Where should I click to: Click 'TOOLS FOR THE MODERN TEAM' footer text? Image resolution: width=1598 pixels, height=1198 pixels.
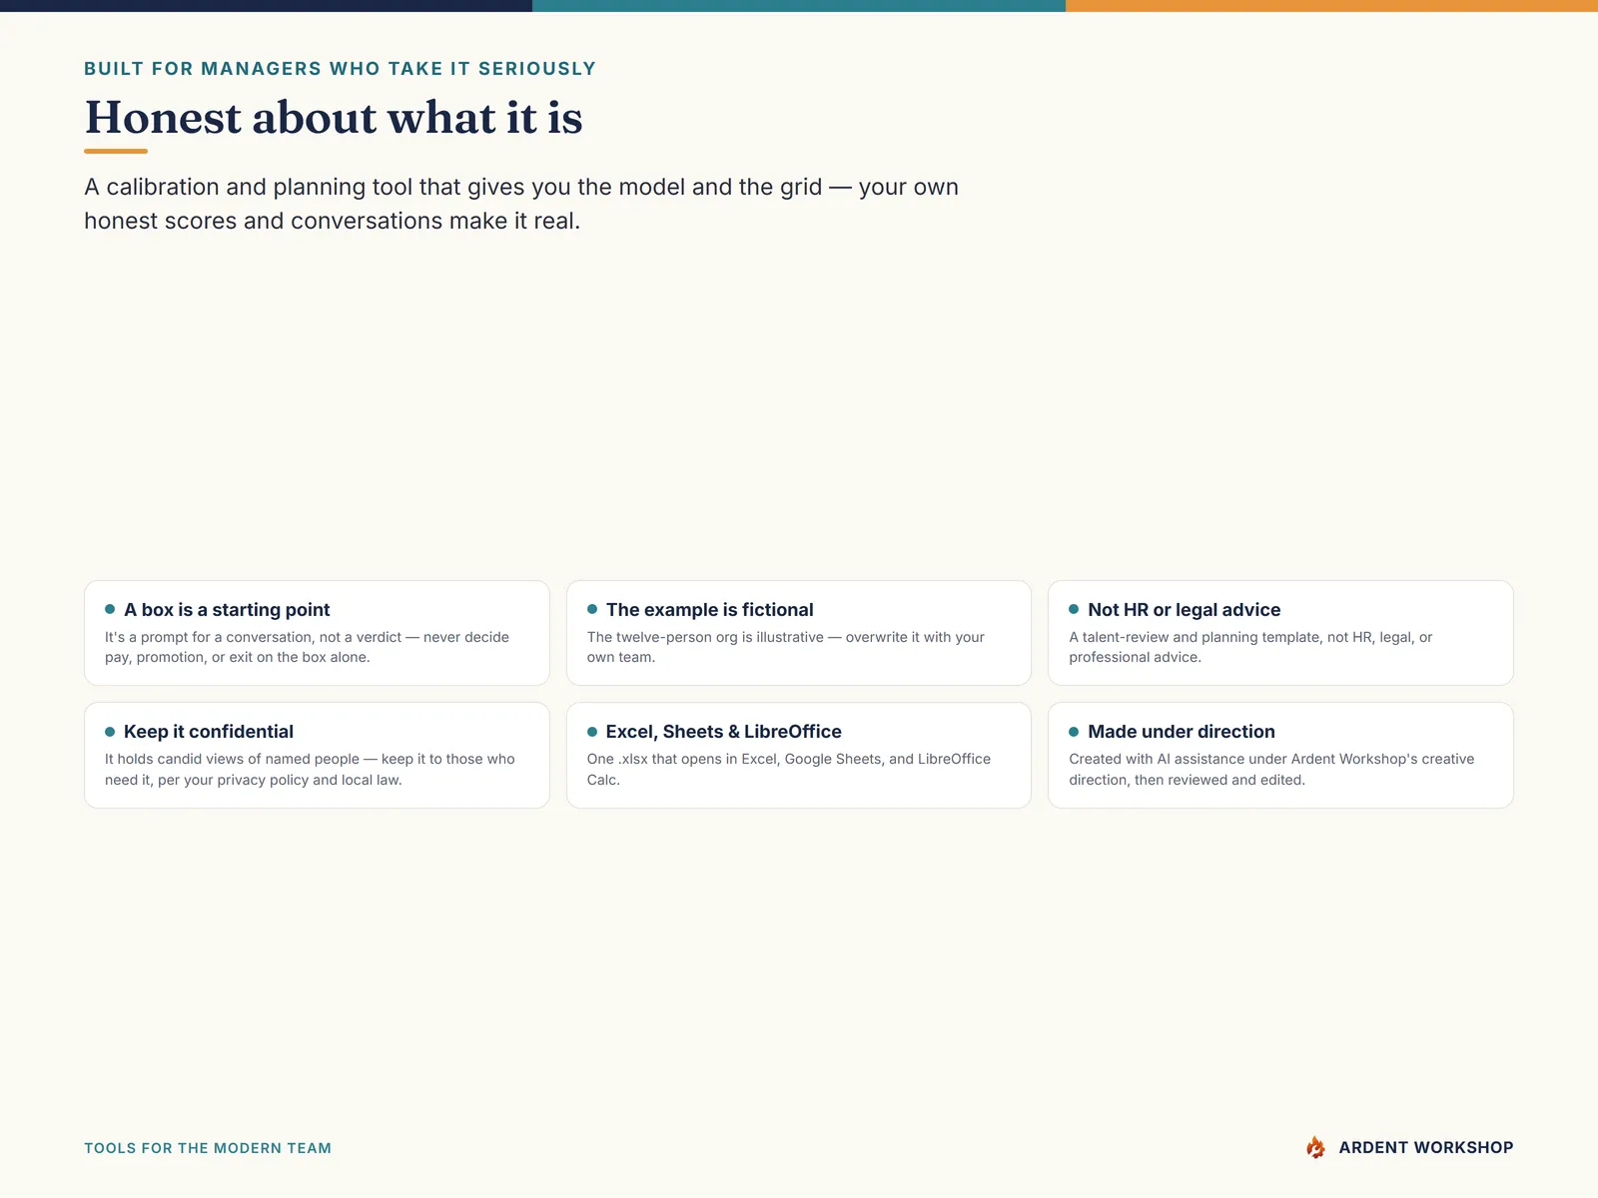click(x=208, y=1148)
